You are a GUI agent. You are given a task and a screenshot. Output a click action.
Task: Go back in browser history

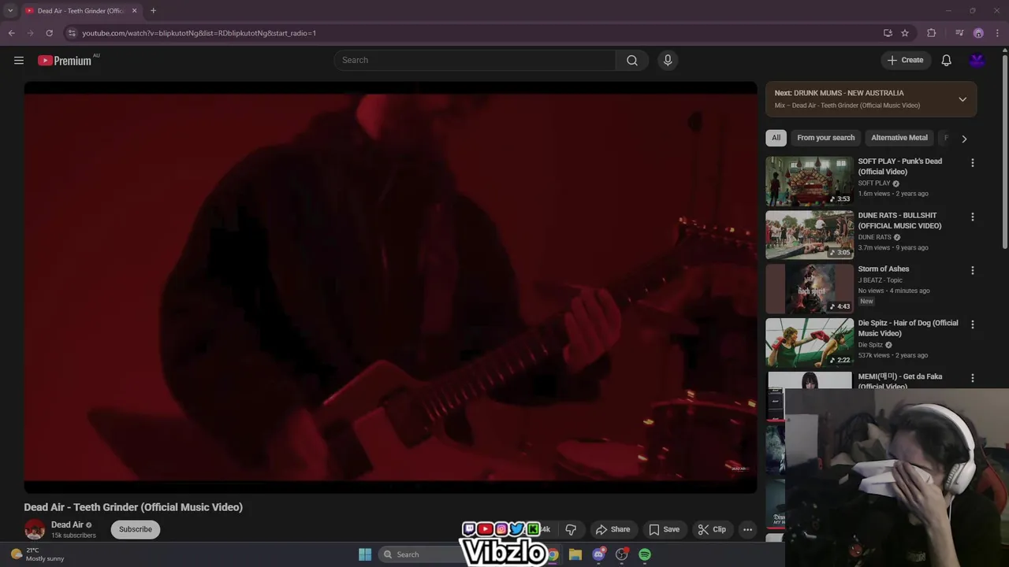(11, 33)
